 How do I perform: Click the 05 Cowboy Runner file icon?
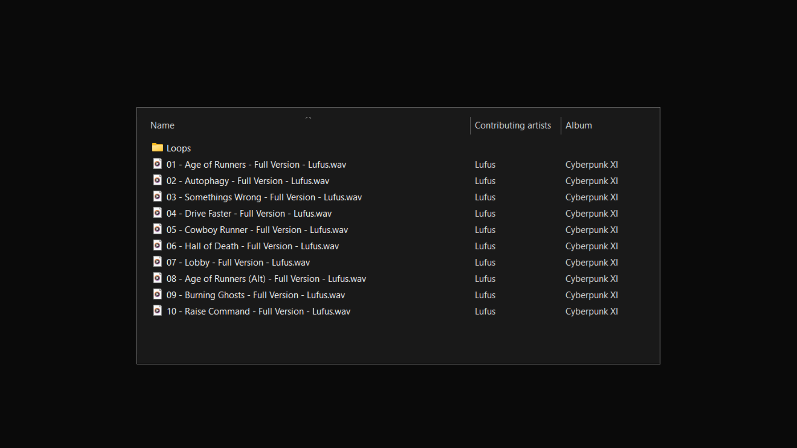tap(157, 229)
